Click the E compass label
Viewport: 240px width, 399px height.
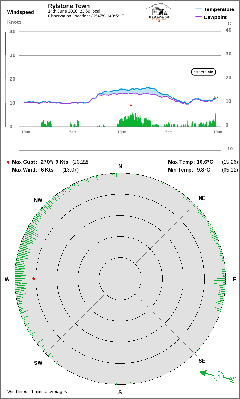point(234,279)
